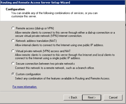The image size is (126, 104).
Task: Select the Remote access (dial-up or VPN) radio circle
Action: (x=13, y=28)
